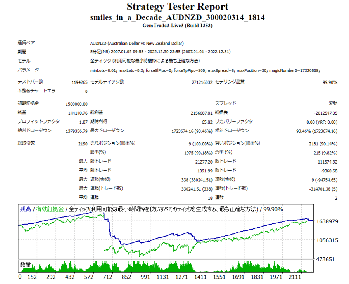Select relative drawdown 93.46% (1723674.16)
Screen dimensions: 349x284
(317, 131)
